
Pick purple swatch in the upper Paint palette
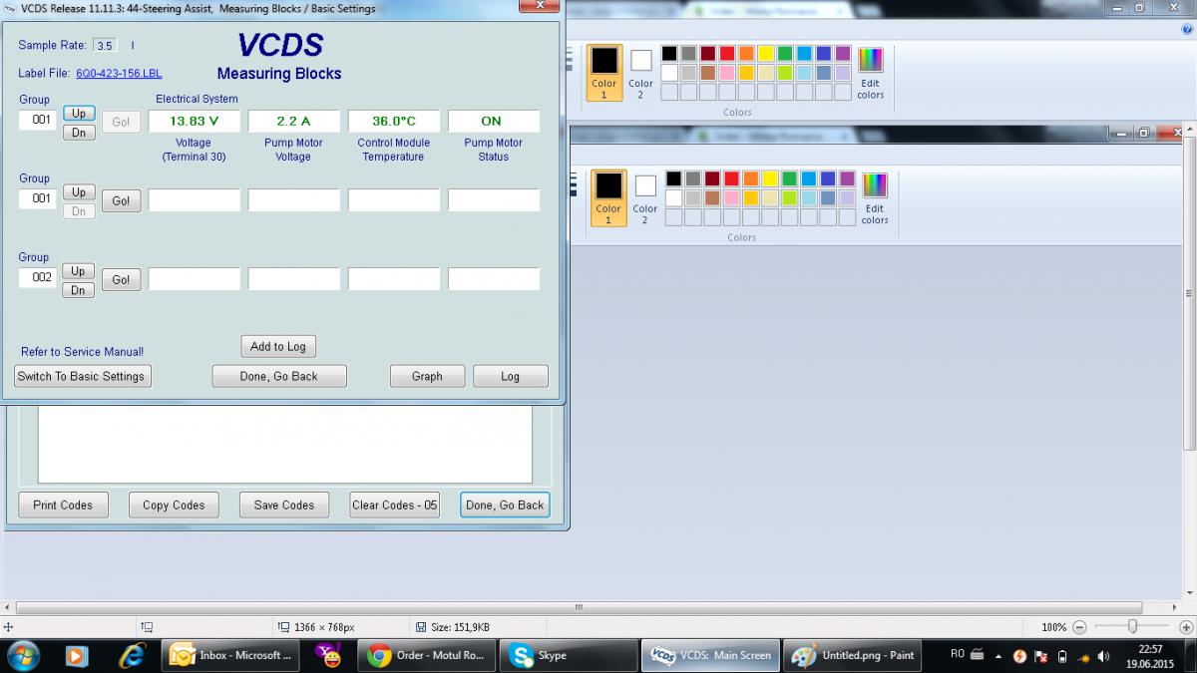point(843,54)
